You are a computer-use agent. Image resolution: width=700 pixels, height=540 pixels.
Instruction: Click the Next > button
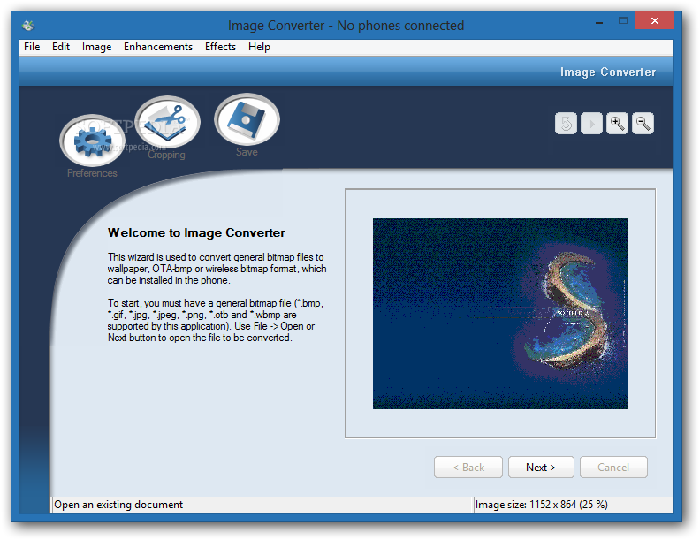[x=541, y=468]
